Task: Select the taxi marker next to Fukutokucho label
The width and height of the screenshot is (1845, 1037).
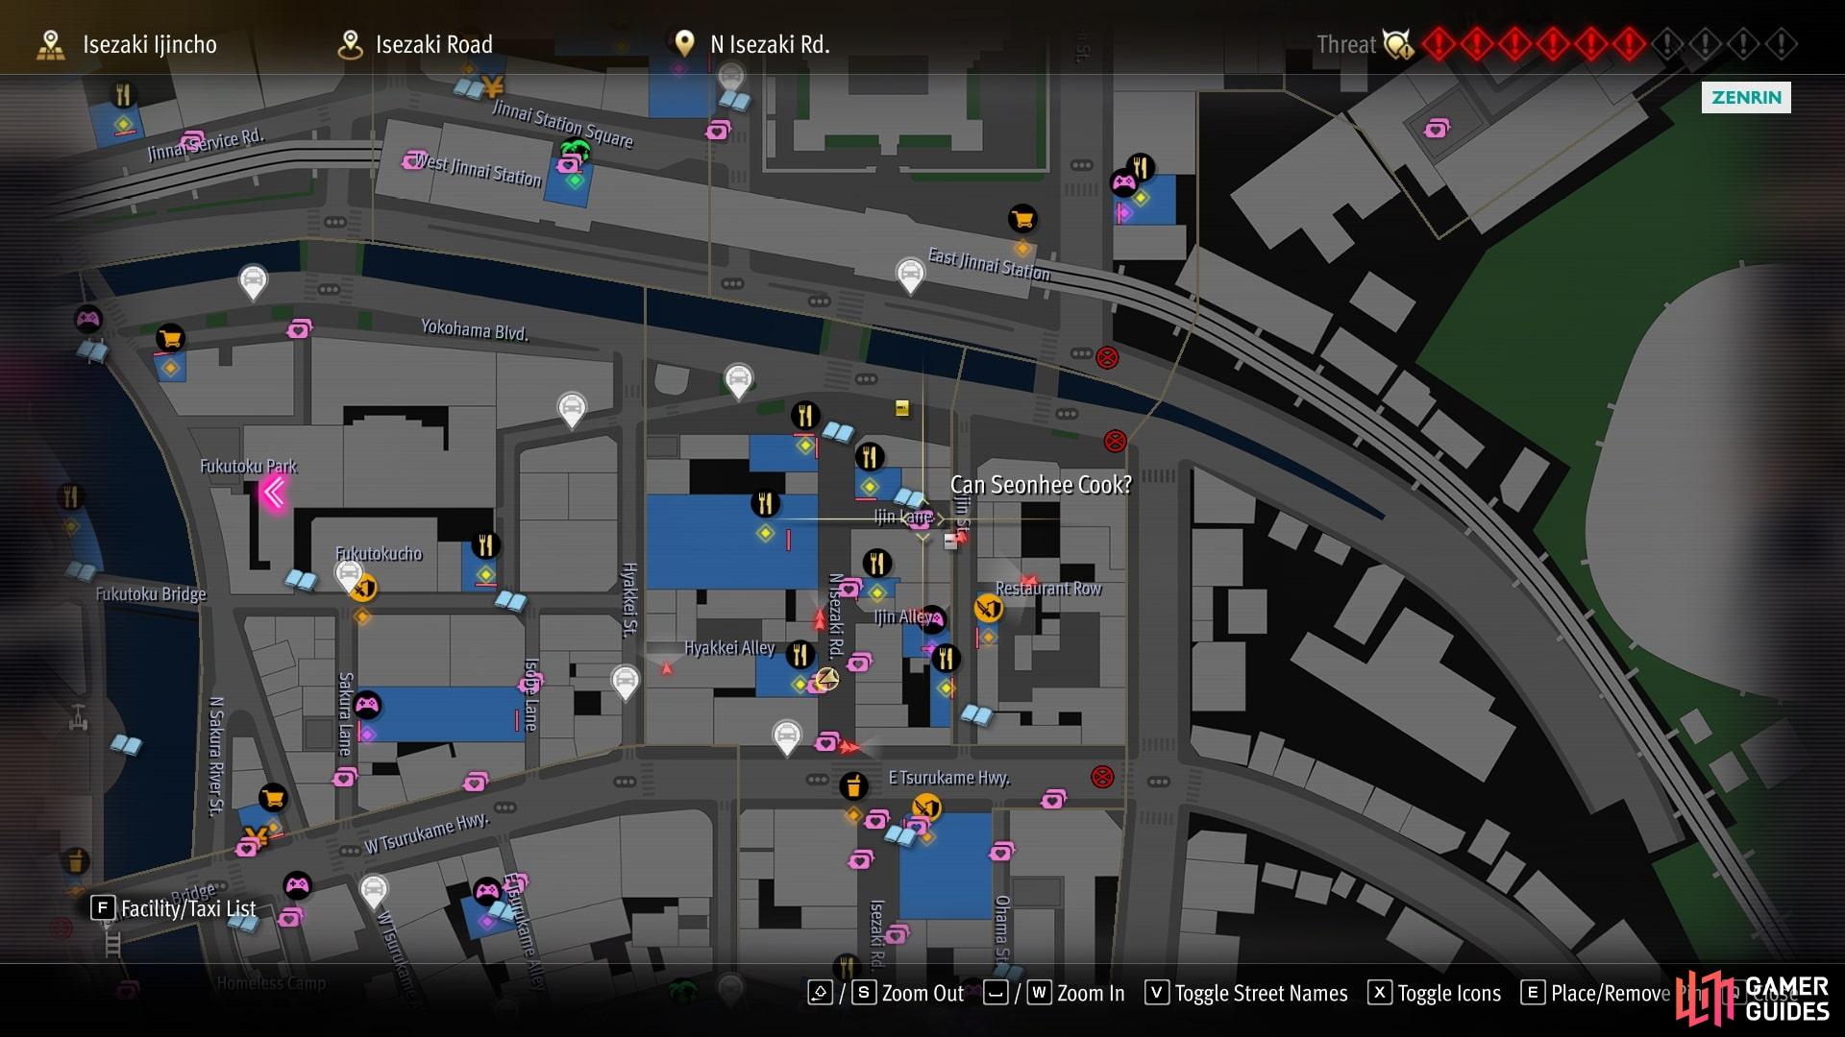Action: click(x=348, y=574)
